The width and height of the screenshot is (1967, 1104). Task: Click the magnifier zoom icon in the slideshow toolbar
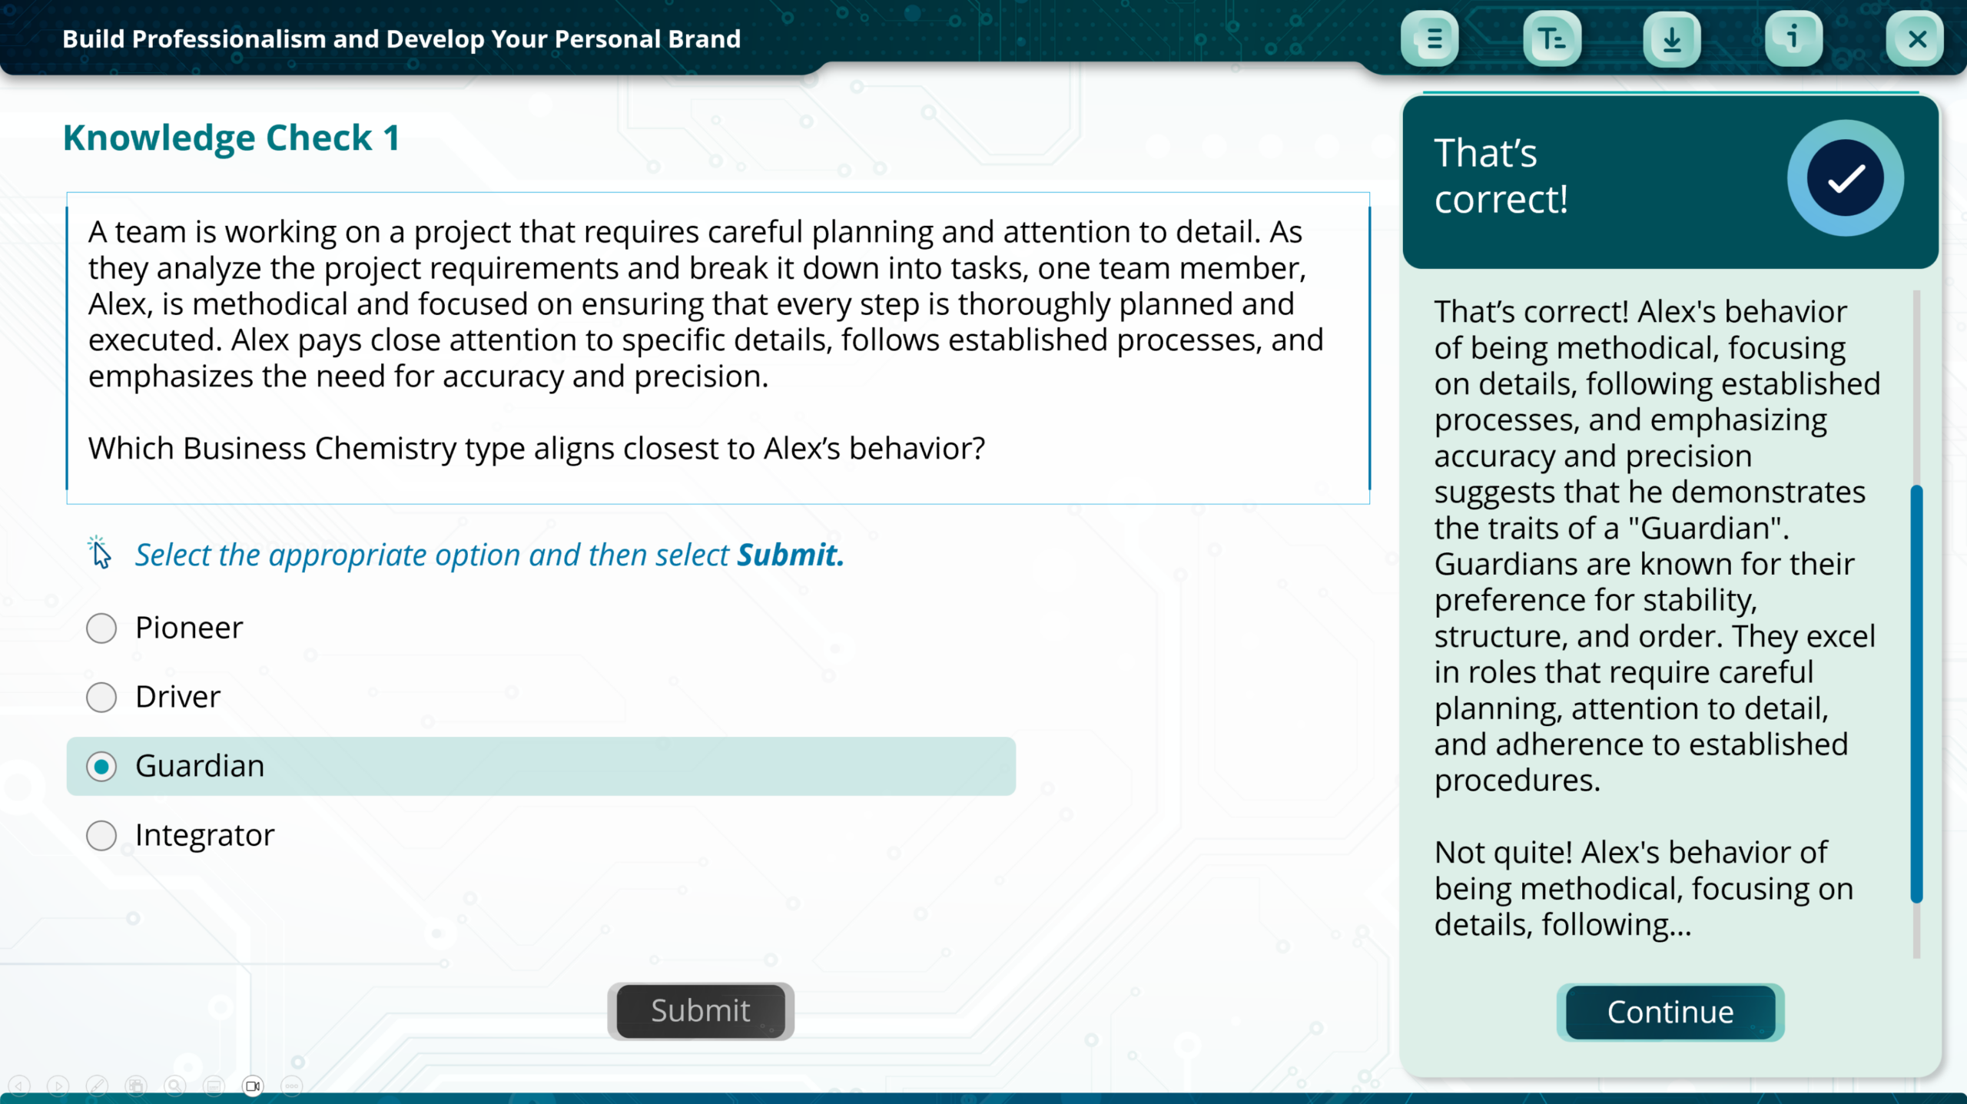[175, 1086]
